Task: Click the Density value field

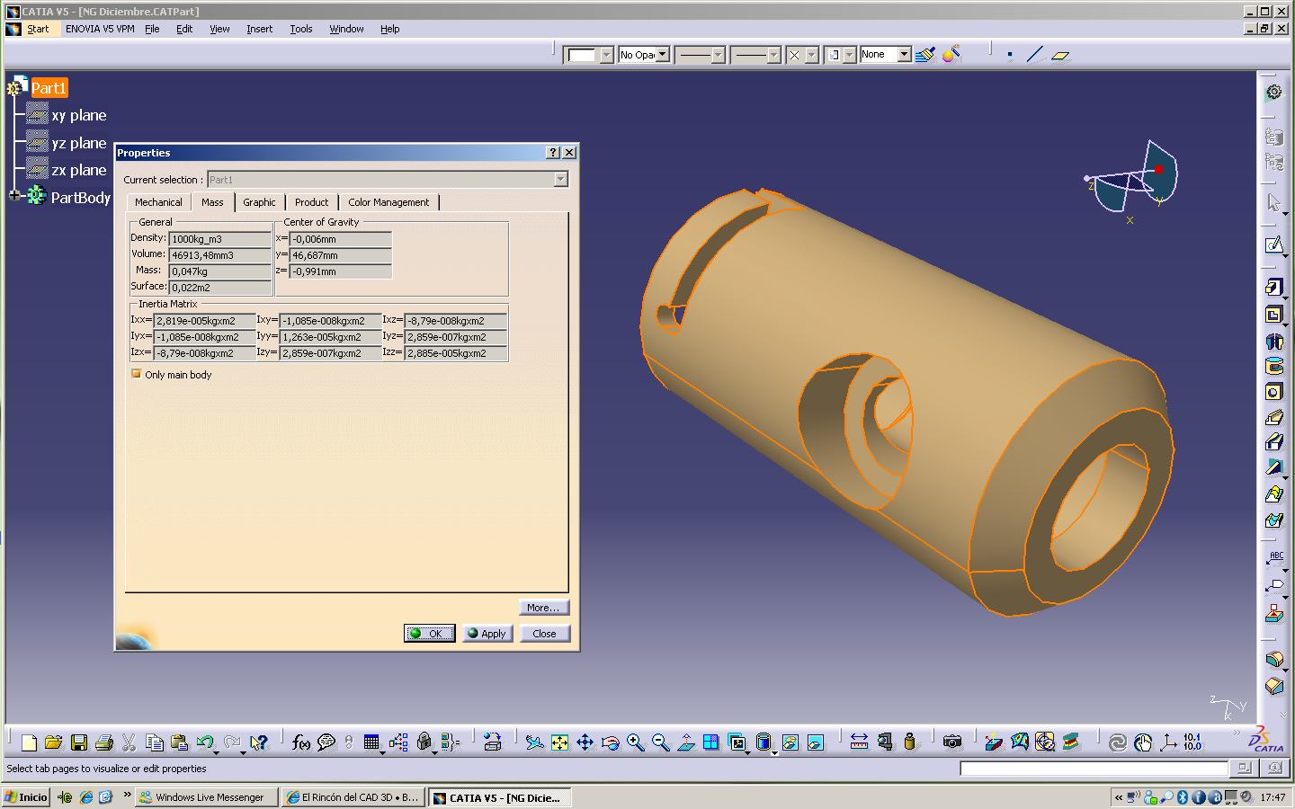Action: 220,239
